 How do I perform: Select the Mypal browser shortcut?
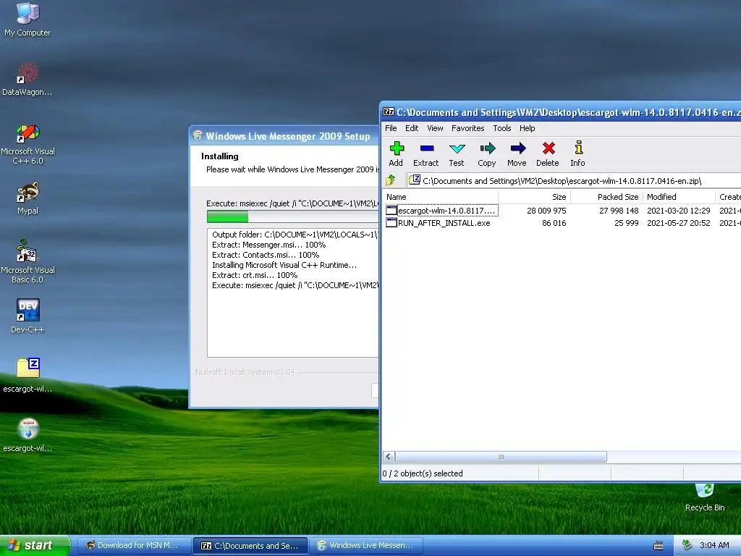(27, 192)
